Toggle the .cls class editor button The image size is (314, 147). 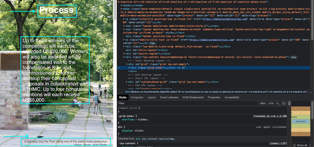click(x=270, y=103)
